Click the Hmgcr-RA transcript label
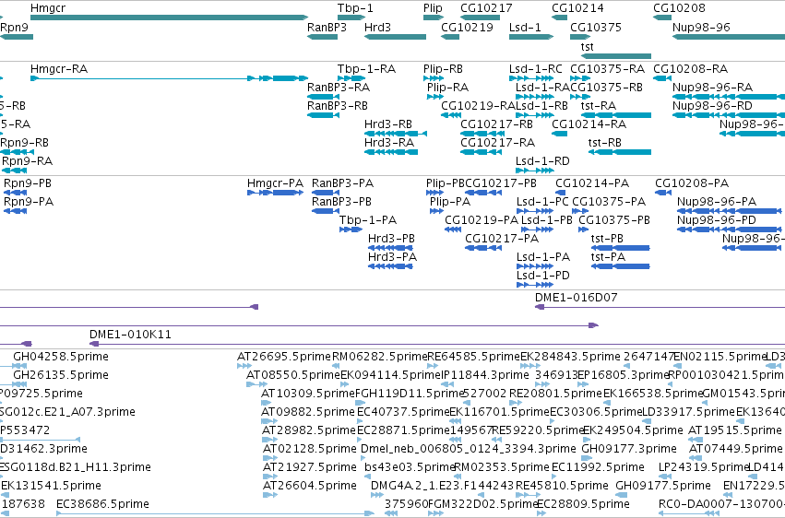 tap(58, 69)
